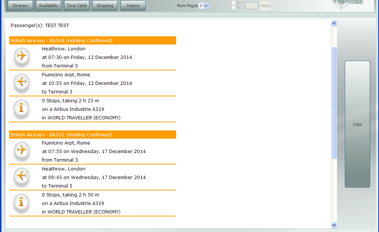
Task: Click '0 Stops, taking 2 h 25 m'
Action: point(70,100)
